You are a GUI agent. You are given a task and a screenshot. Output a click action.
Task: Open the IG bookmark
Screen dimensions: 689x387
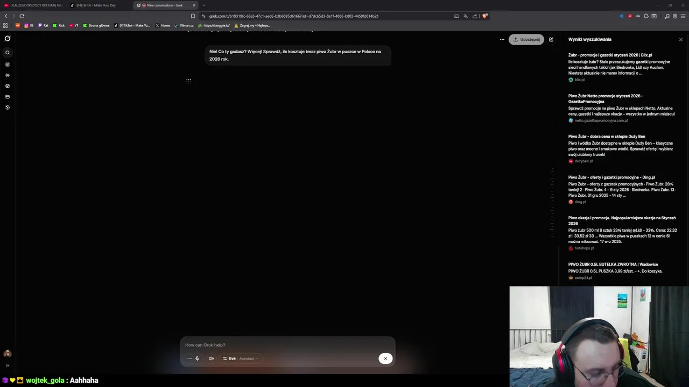[29, 25]
